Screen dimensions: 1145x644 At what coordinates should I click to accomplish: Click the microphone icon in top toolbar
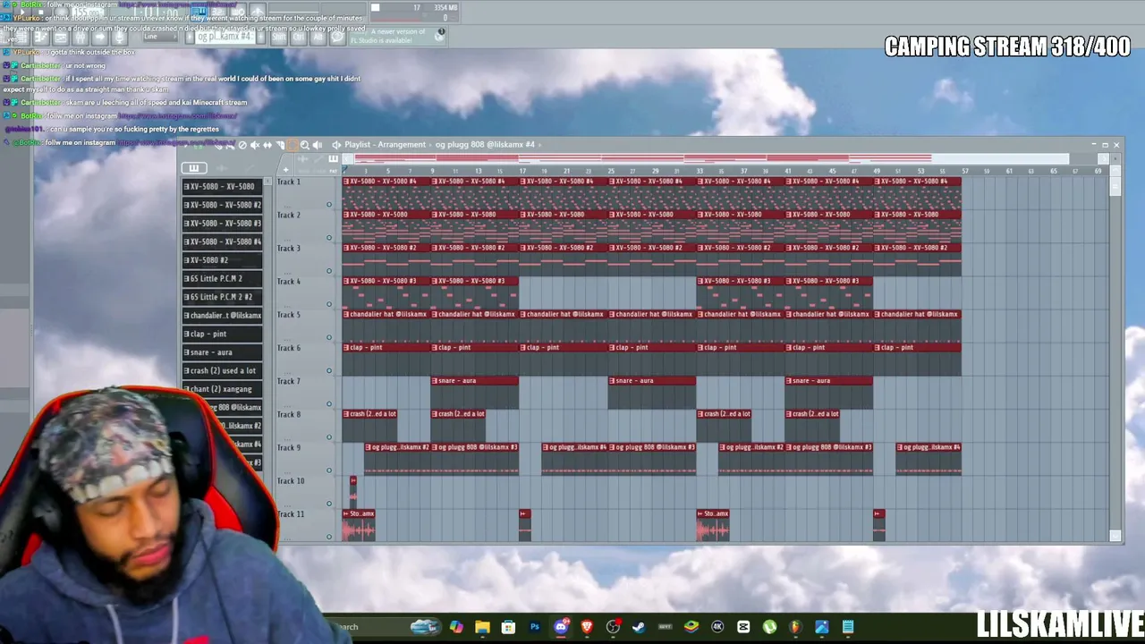pos(118,38)
